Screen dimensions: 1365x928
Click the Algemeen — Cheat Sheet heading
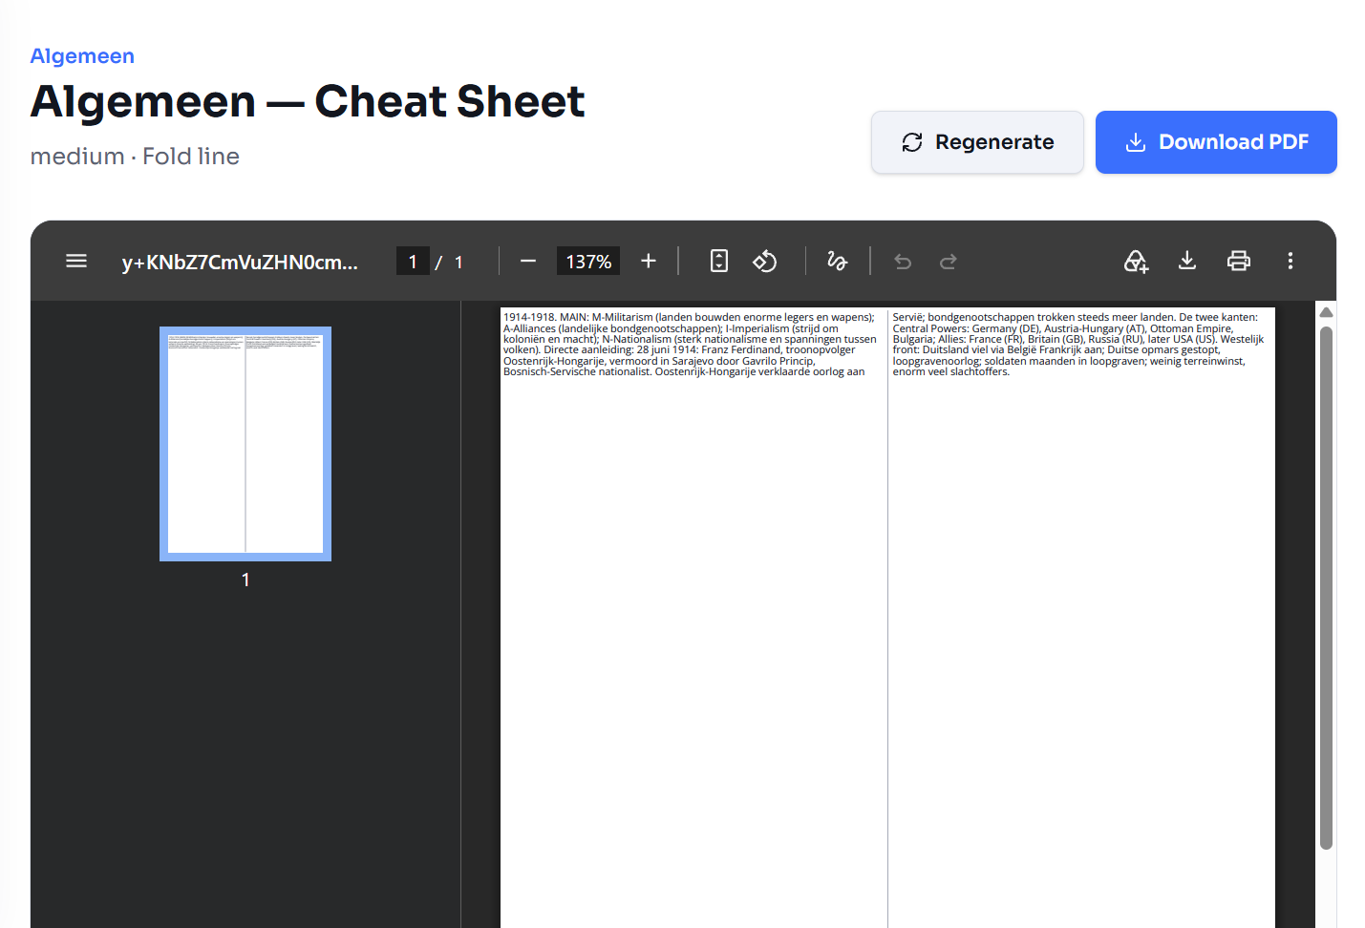coord(308,101)
